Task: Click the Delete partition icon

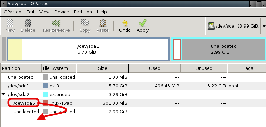Action: point(28,23)
